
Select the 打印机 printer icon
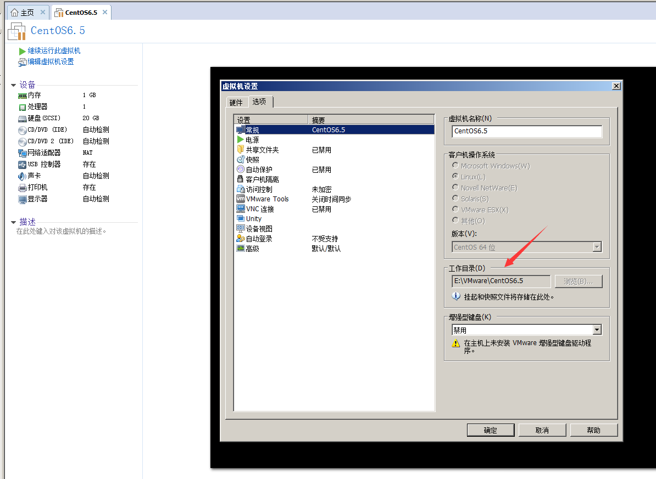pos(22,188)
